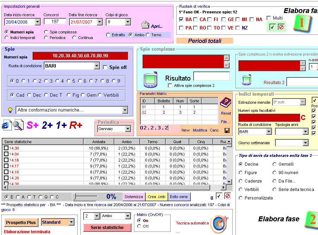
Task: Tick the checkbox for series 14.30
Action: (6, 148)
